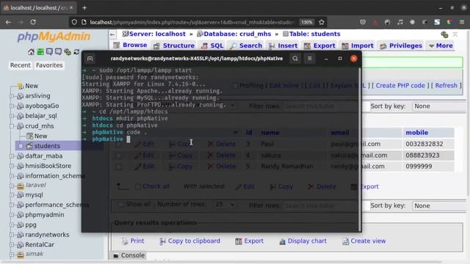Screen dimensions: 470x264
Task: Open the Insert tab
Action: coord(283,45)
